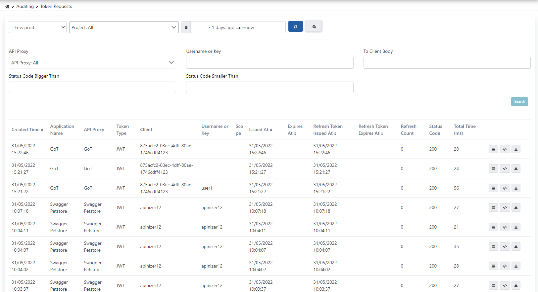
Task: View code for the 10:04:02 row
Action: 505,266
